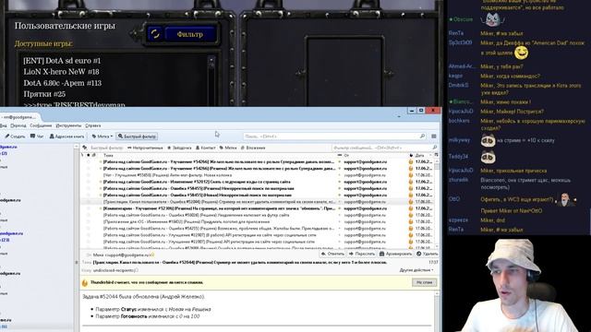Screen dimensions: 591x332
Task: Open the game Фильтр button
Action: (190, 34)
